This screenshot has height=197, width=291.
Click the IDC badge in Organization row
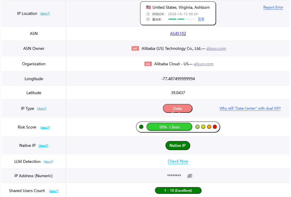(x=148, y=64)
